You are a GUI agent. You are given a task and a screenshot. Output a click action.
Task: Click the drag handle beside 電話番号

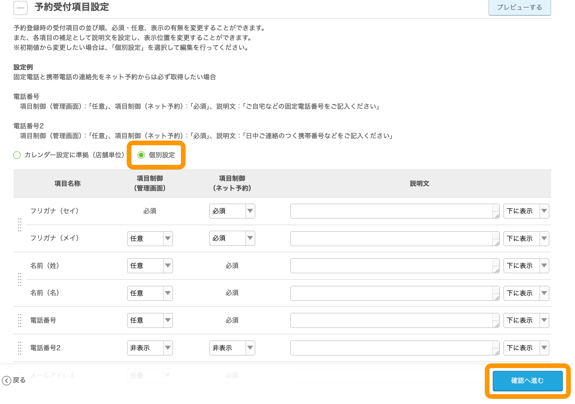coord(20,320)
